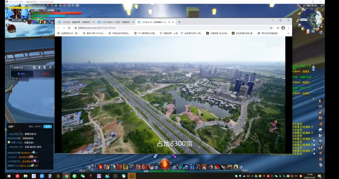Click the camera screenshot icon in game top bar
Screen dimensions: 339x179
(x=77, y=6)
